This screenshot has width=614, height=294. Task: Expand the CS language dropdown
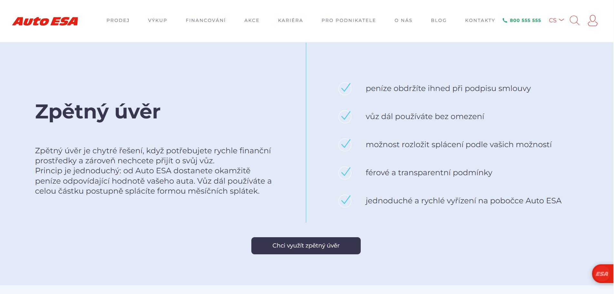[x=556, y=20]
